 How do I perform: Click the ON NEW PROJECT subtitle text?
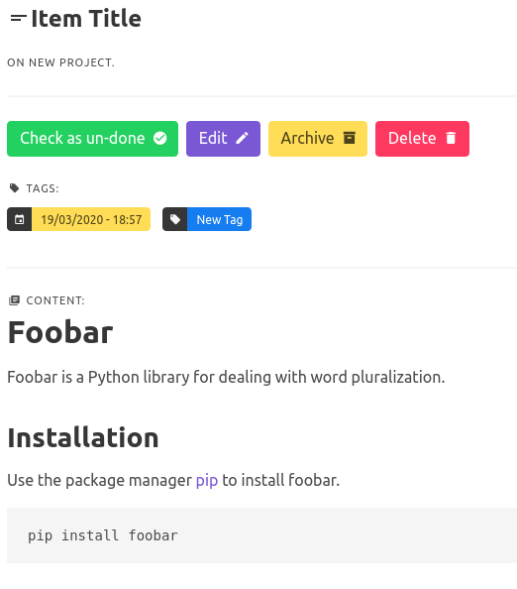[x=60, y=62]
